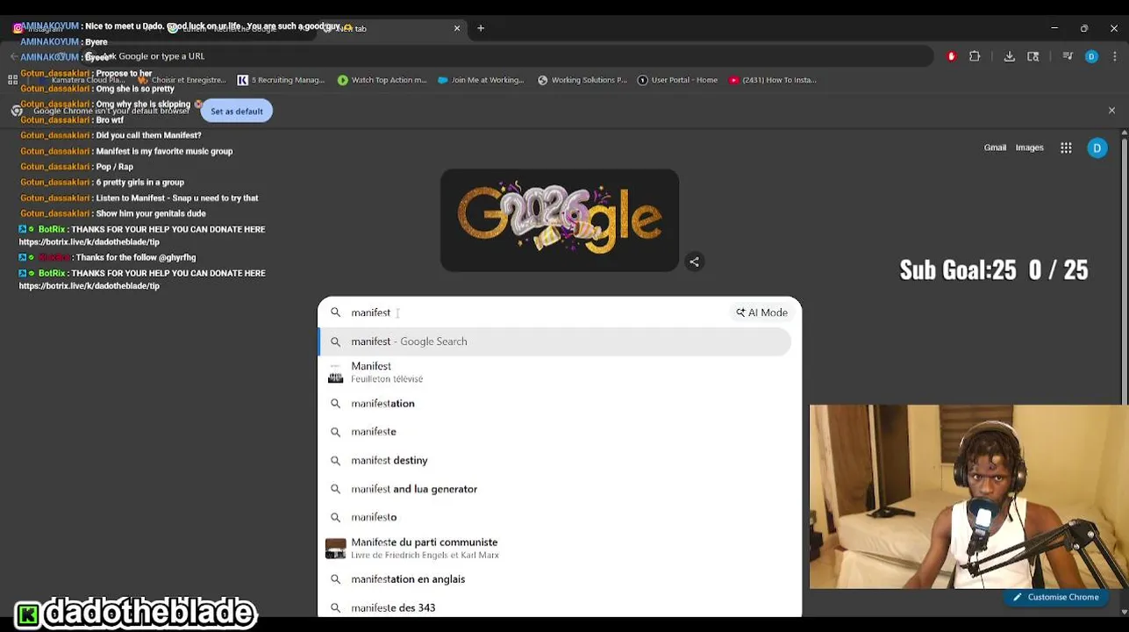Open '5 Recruiting Manag...' bookmark
Viewport: 1129px width, 632px height.
tap(281, 80)
